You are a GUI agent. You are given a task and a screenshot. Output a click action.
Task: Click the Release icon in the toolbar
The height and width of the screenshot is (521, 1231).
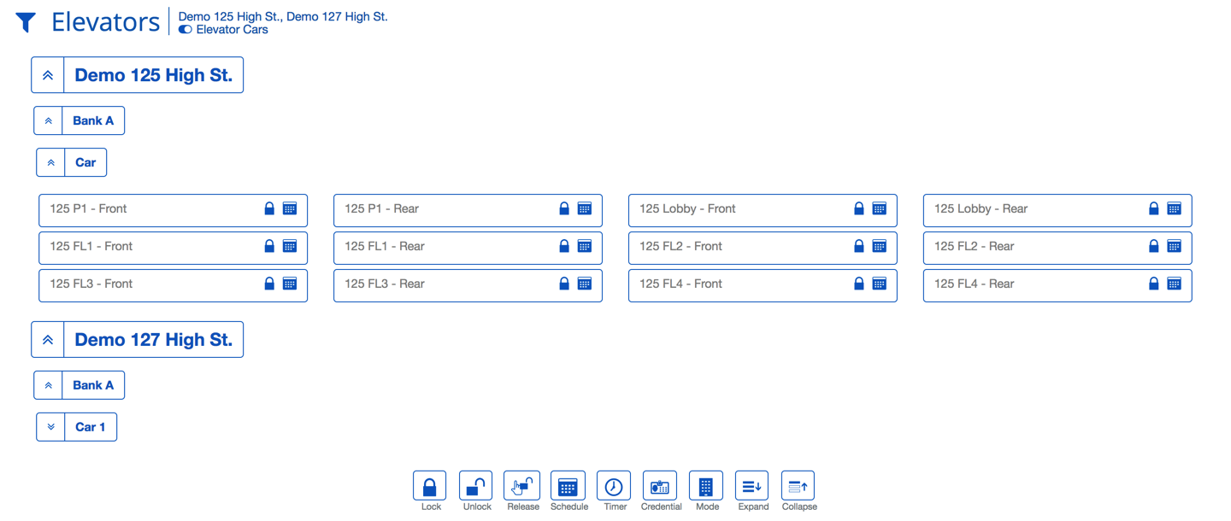point(522,487)
